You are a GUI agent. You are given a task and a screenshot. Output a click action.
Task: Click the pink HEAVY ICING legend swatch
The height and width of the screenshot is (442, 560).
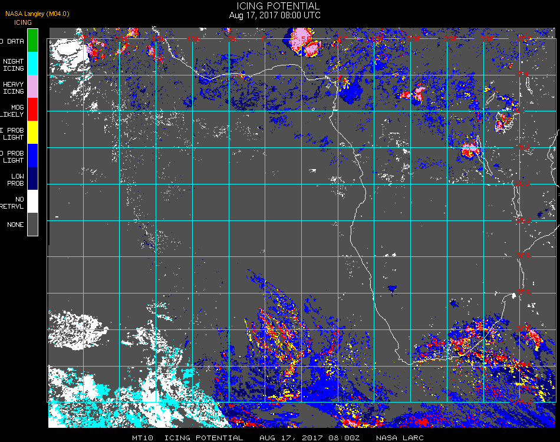tap(32, 87)
